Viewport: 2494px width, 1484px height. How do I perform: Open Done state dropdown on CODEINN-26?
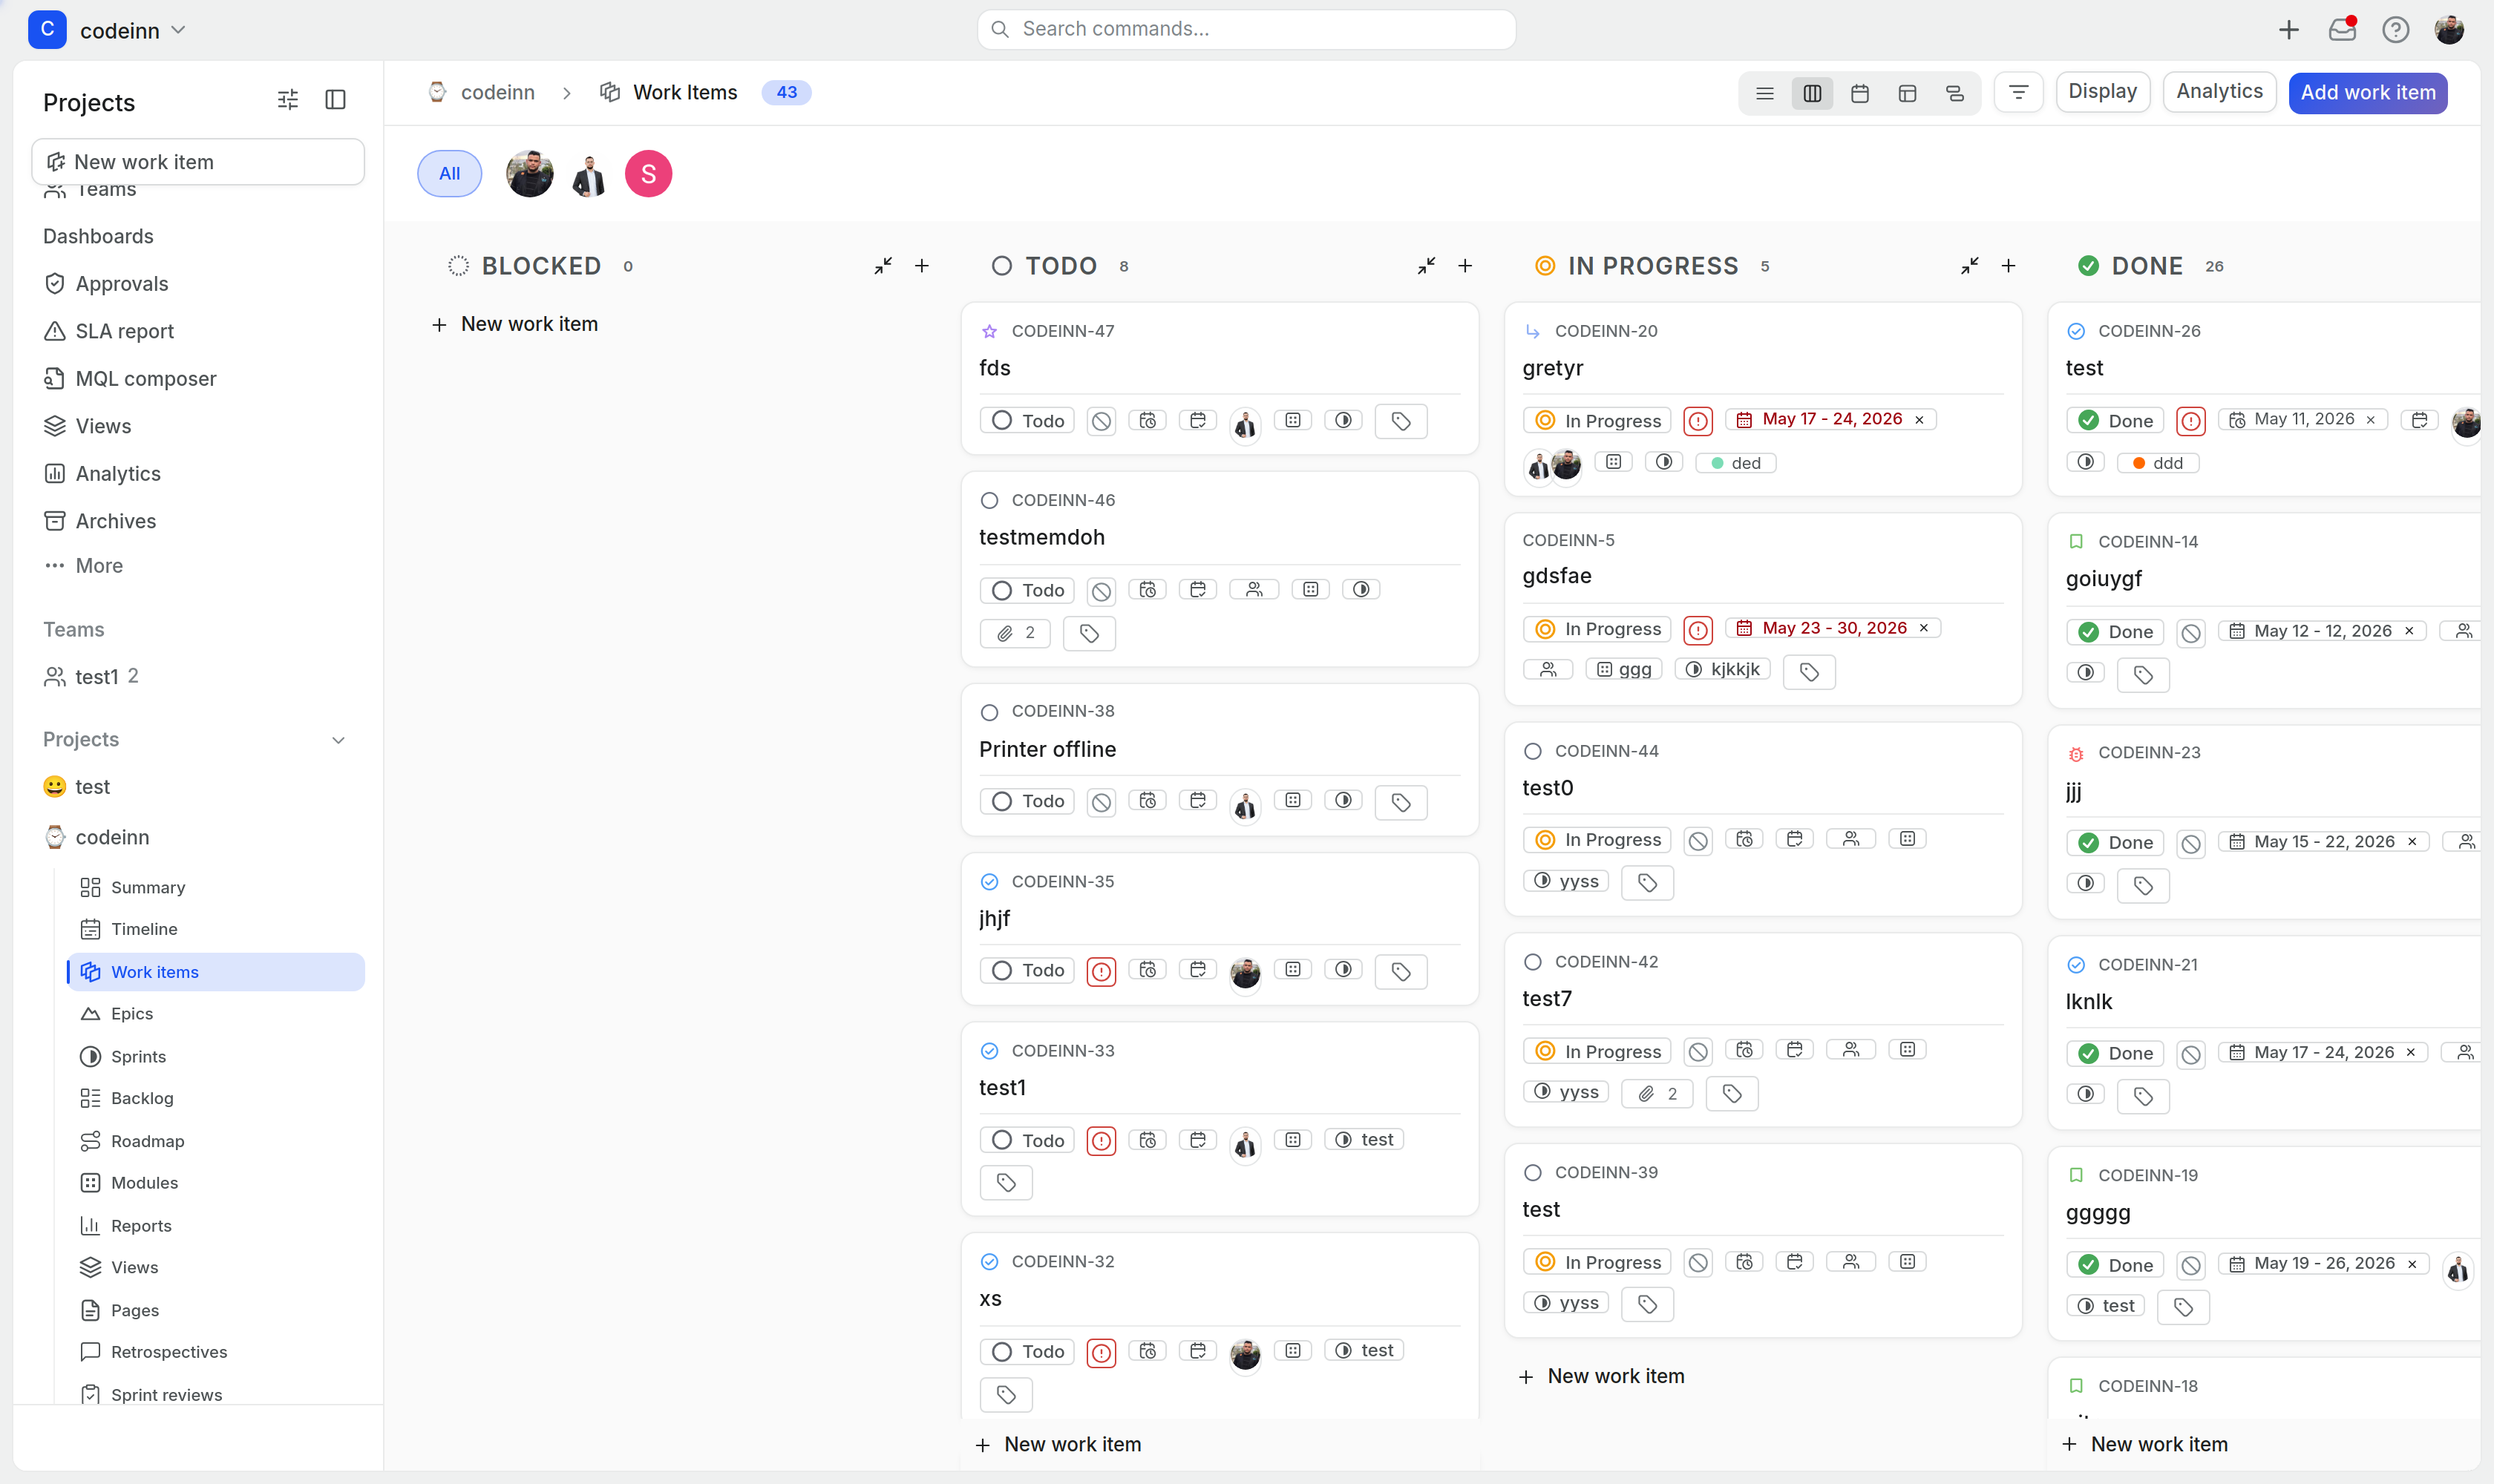tap(2115, 421)
